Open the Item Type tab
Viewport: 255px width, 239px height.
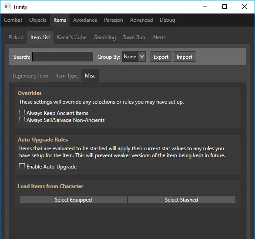[67, 76]
